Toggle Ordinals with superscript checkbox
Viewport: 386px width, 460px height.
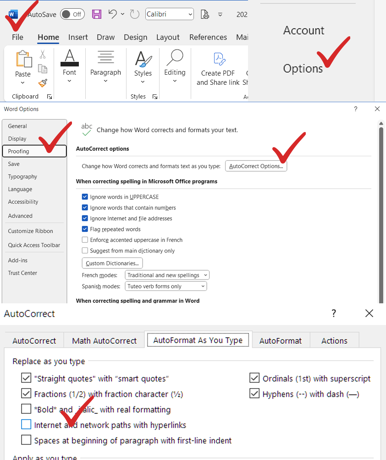point(254,378)
